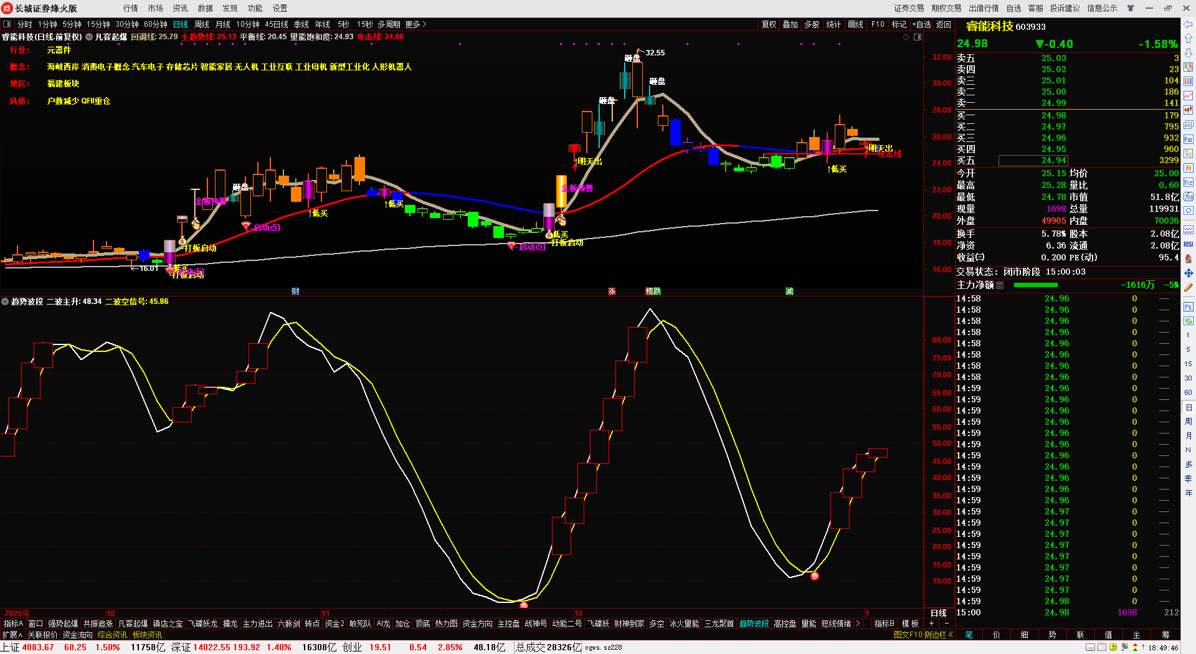Image resolution: width=1196 pixels, height=654 pixels.
Task: Click the 返回 button
Action: pyautogui.click(x=944, y=24)
